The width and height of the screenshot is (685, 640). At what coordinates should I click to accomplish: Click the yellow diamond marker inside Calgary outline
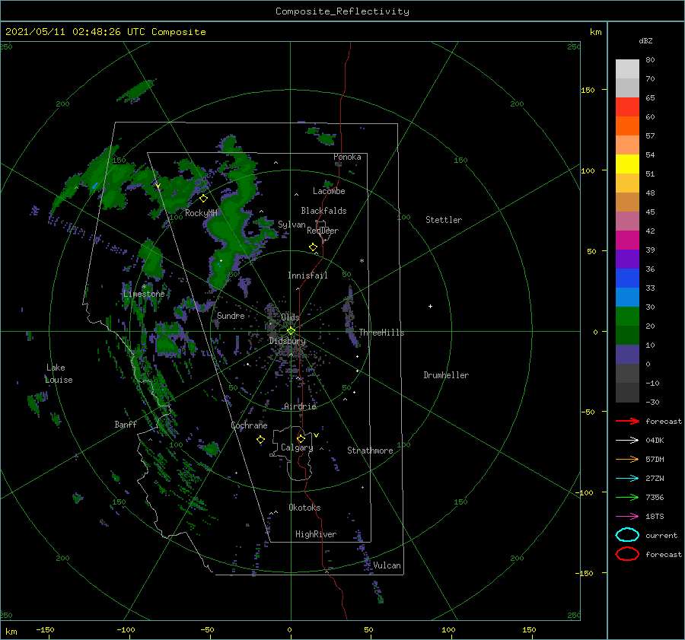tap(301, 438)
